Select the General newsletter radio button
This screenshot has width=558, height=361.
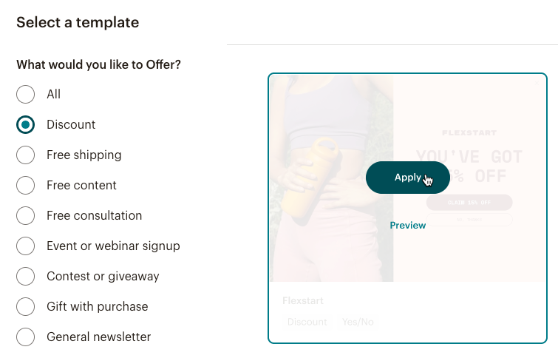pyautogui.click(x=26, y=337)
